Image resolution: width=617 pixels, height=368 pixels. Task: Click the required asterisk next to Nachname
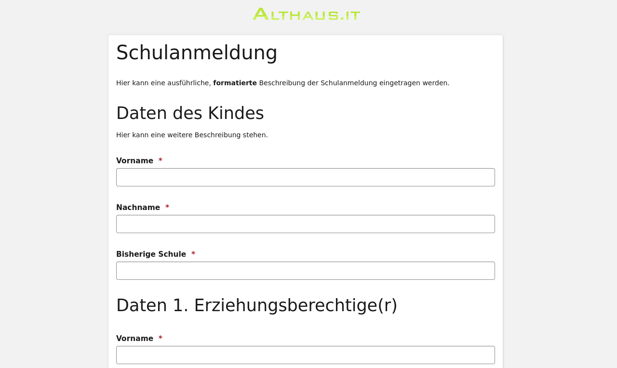click(x=167, y=207)
